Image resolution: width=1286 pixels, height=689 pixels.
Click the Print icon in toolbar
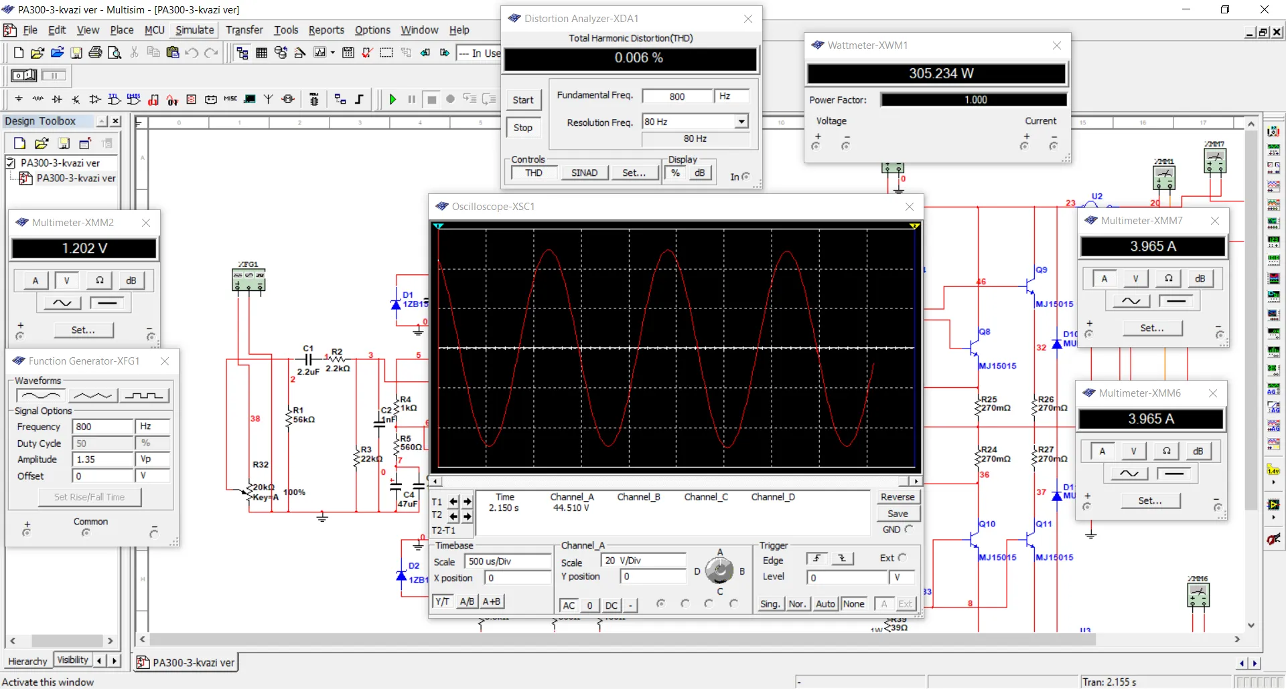pyautogui.click(x=95, y=52)
